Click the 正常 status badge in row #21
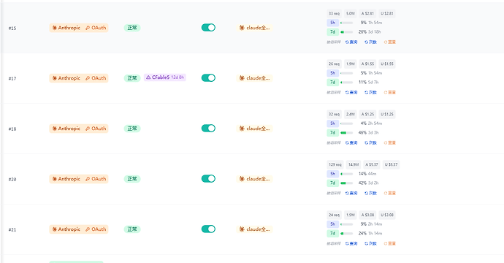Screen dimensions: 504x263 pos(132,229)
